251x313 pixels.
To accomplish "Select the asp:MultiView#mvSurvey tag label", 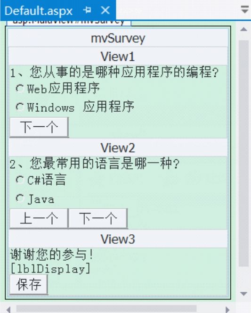I will [x=69, y=22].
